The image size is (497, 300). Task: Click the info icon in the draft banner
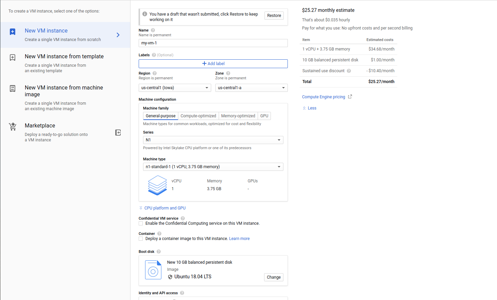145,14
